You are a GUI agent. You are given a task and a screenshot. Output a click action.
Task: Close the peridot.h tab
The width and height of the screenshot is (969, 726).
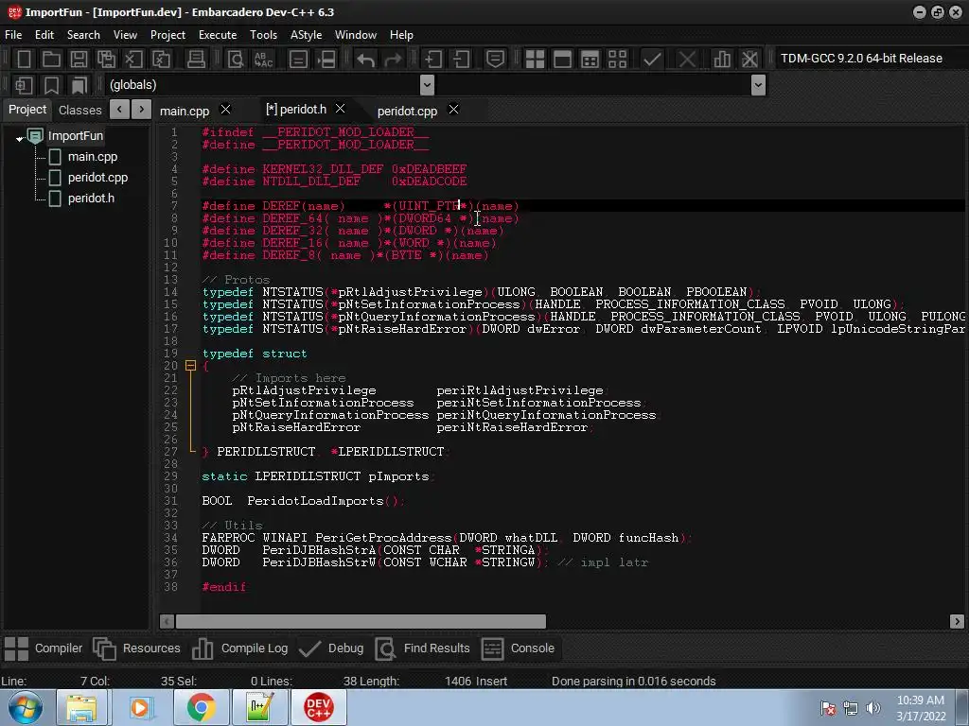(x=340, y=109)
